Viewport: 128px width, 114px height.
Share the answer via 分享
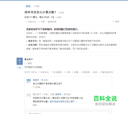coord(67,72)
